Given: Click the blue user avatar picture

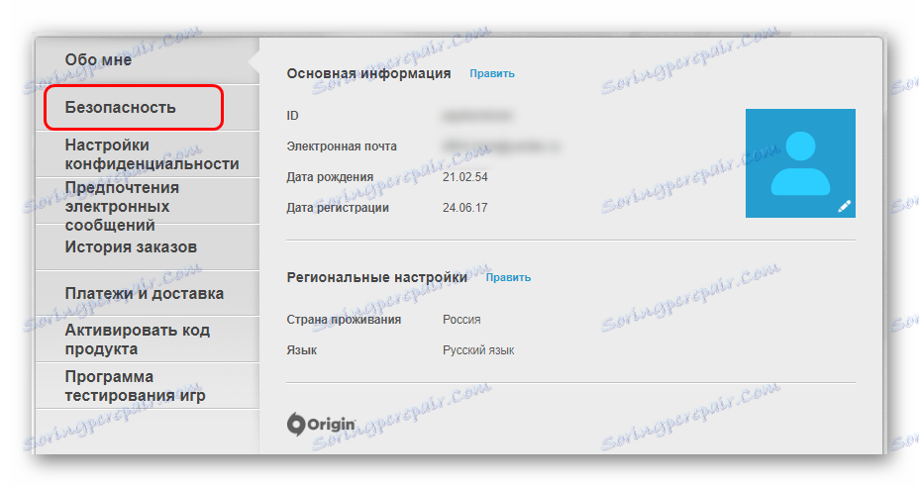Looking at the screenshot, I should pos(800,163).
